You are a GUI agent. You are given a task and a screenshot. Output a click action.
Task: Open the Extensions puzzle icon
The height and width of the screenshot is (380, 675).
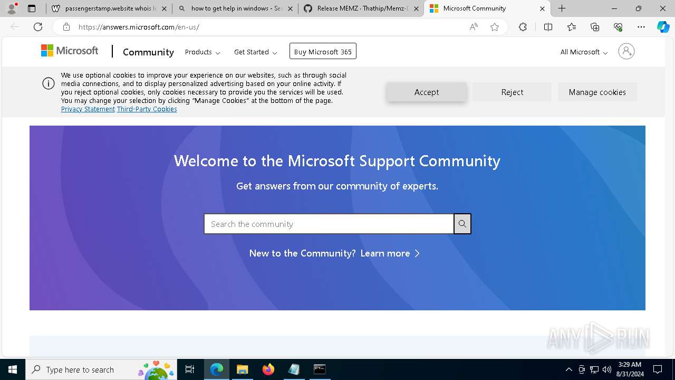pos(523,27)
